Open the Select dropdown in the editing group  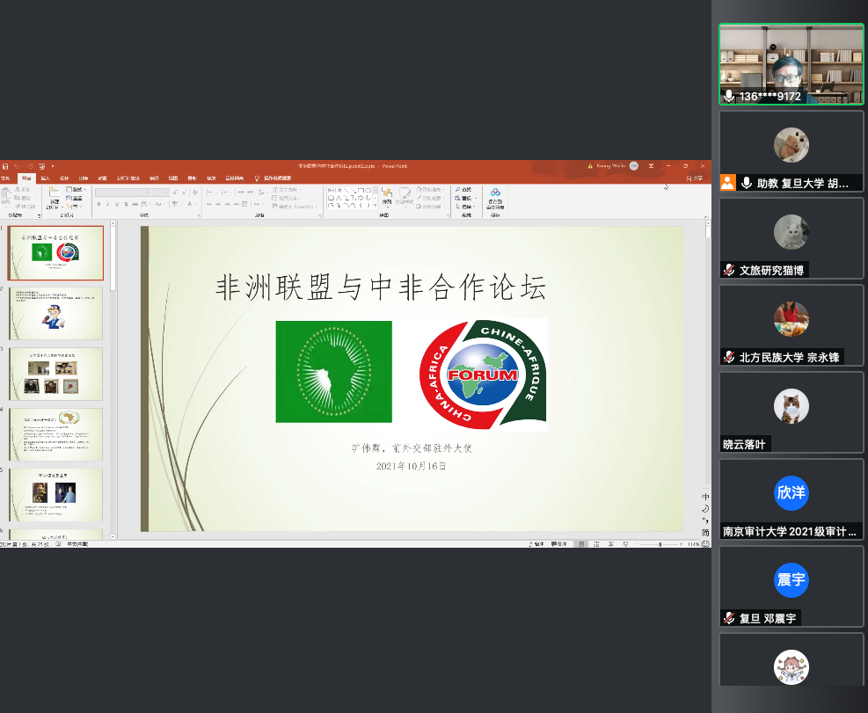pos(465,207)
